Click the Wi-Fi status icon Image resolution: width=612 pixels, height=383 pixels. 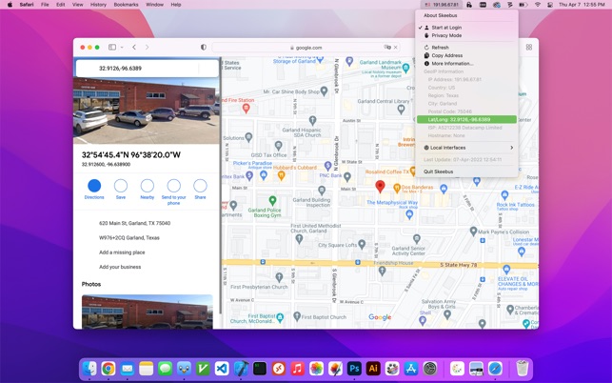click(x=538, y=5)
